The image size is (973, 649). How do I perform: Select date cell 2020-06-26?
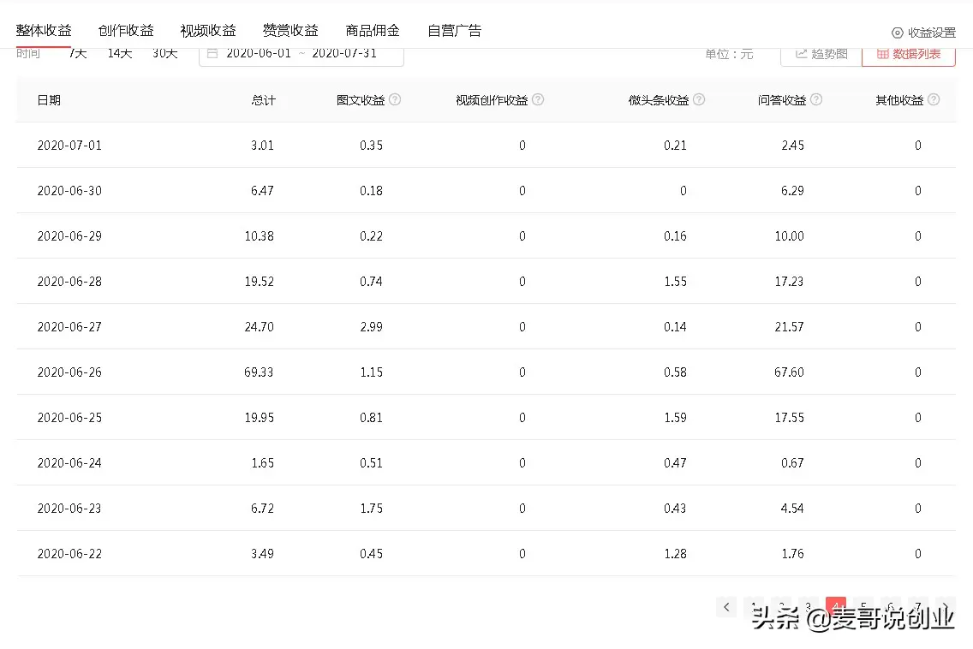click(69, 372)
